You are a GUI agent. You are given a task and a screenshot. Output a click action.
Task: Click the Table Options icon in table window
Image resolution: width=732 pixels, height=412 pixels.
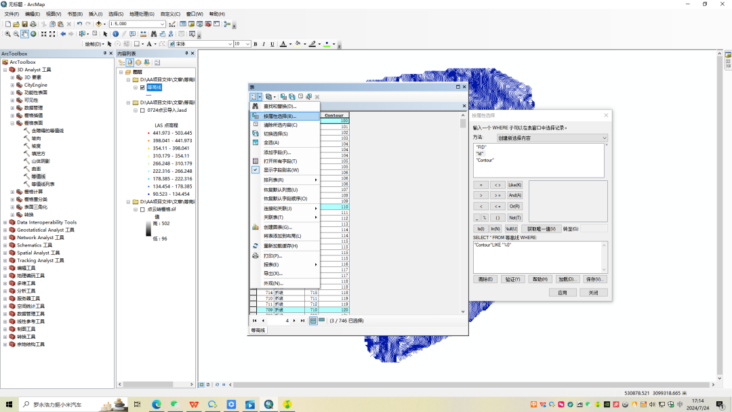point(256,97)
